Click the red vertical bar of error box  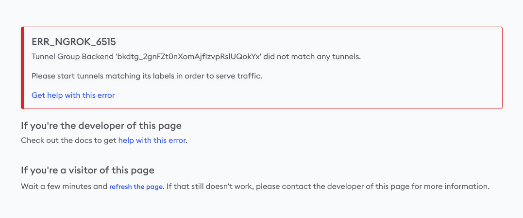(x=22, y=68)
